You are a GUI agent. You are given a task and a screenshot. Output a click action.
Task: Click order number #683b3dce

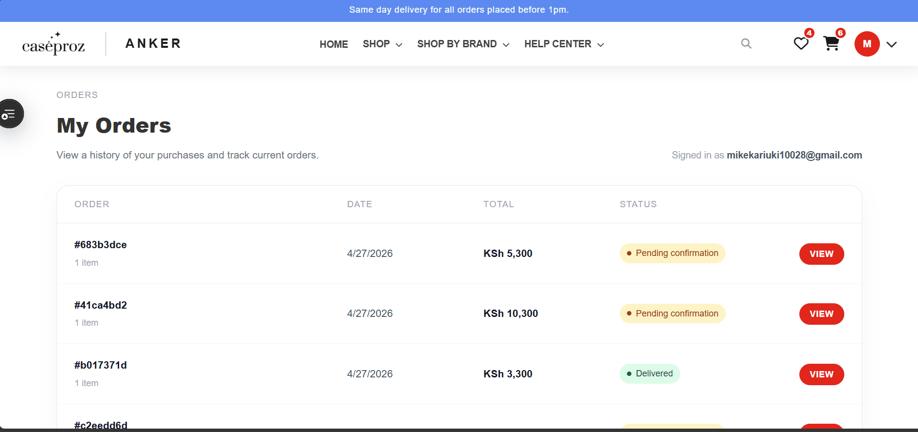click(x=101, y=245)
